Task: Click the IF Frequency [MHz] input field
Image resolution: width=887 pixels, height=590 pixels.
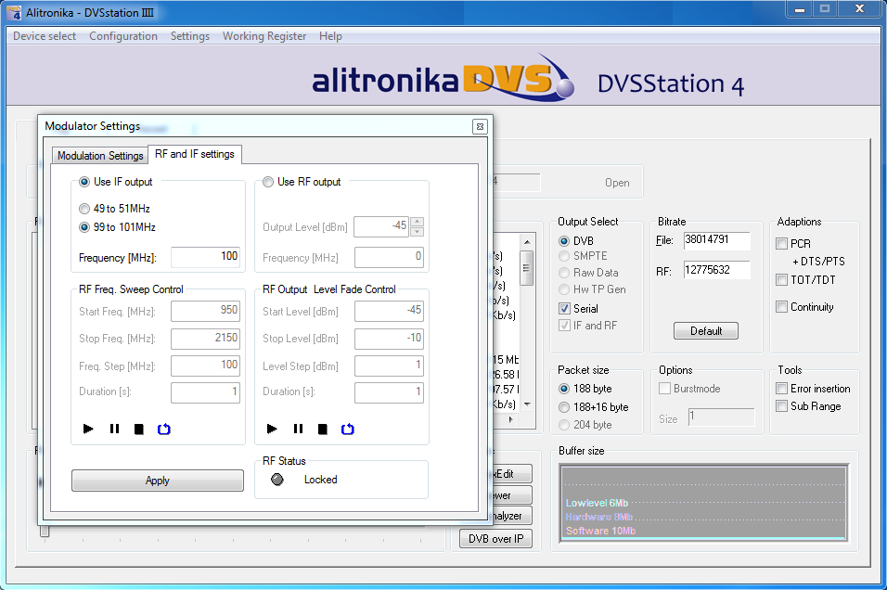Action: coord(205,257)
